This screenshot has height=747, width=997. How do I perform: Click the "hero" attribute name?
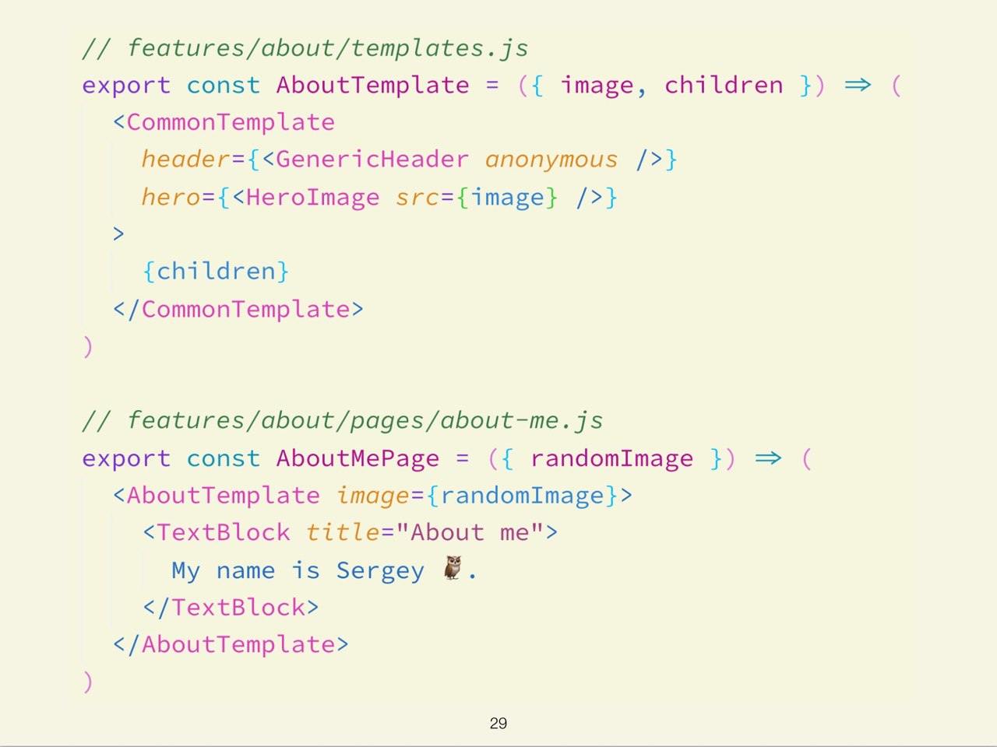click(x=171, y=197)
